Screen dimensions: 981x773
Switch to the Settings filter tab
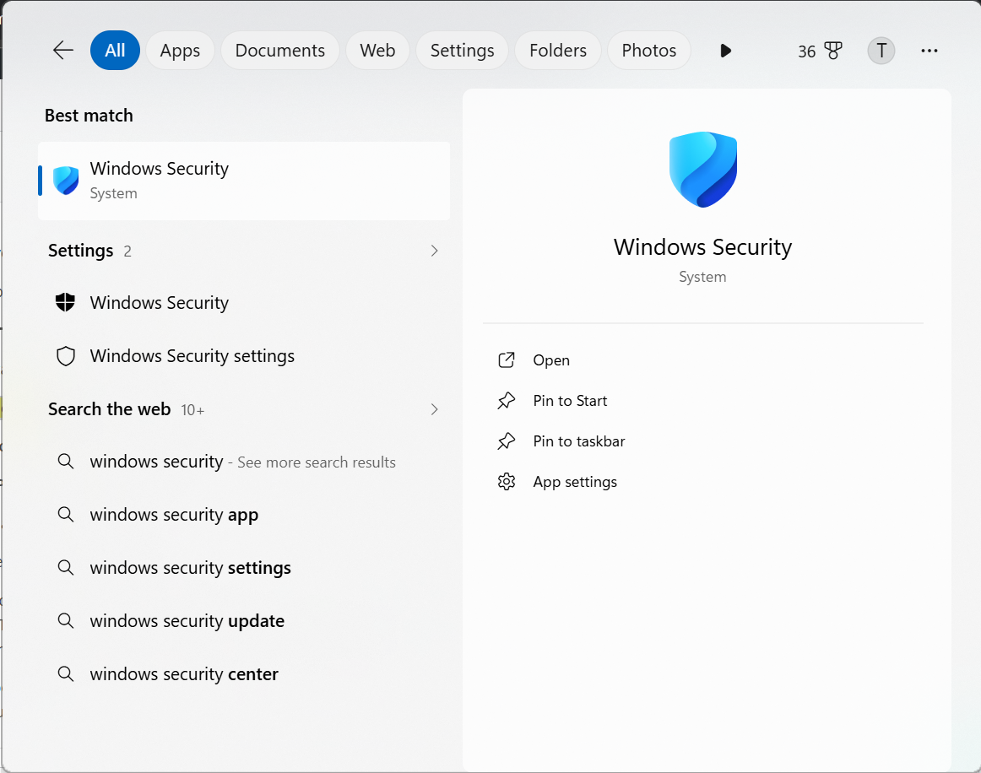click(463, 50)
